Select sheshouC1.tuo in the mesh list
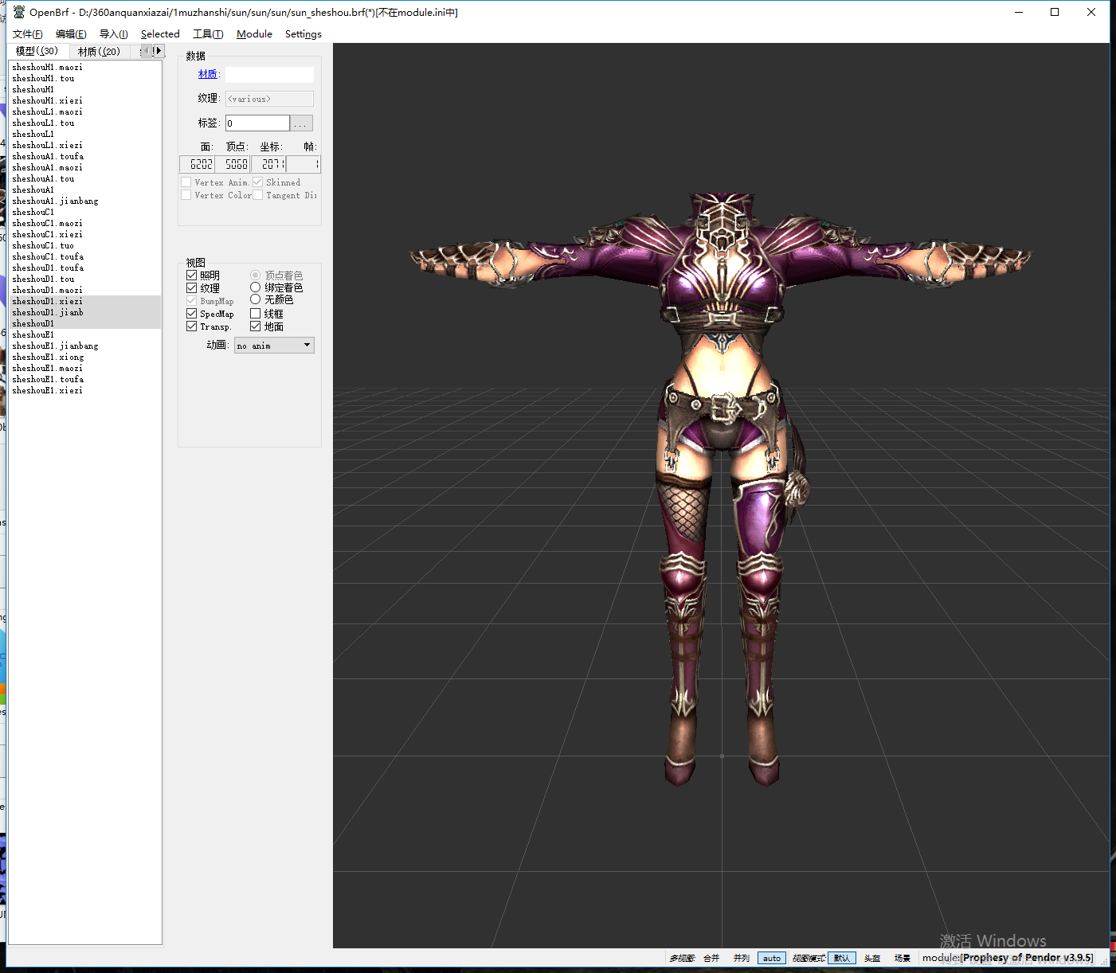Screen dimensions: 1116x973 84,246
